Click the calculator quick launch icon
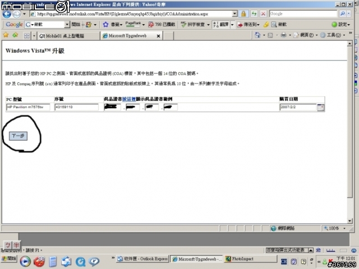The width and height of the screenshot is (359, 269). [53, 262]
